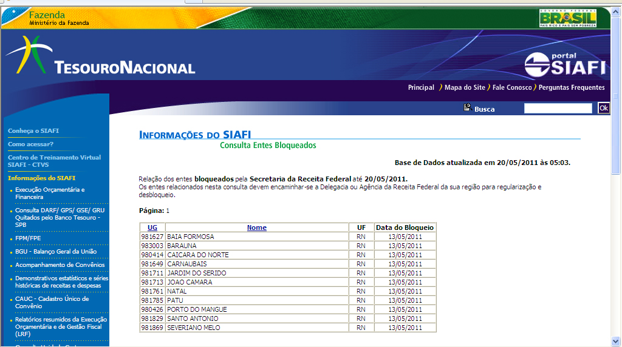Screen dimensions: 622x347
Task: Click the JOAO CAMARA row name
Action: point(190,283)
